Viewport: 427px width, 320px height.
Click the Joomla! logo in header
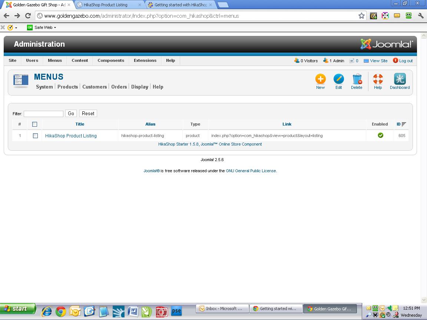click(387, 44)
